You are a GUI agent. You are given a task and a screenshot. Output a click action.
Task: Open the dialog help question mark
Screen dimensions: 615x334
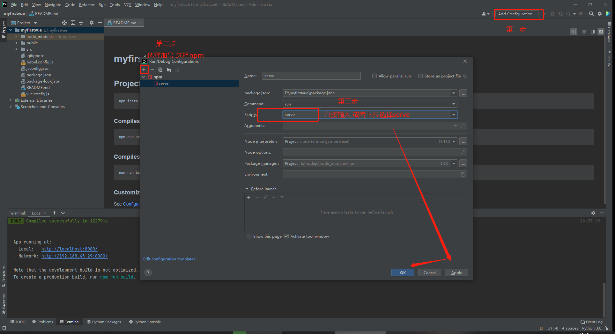[x=148, y=272]
